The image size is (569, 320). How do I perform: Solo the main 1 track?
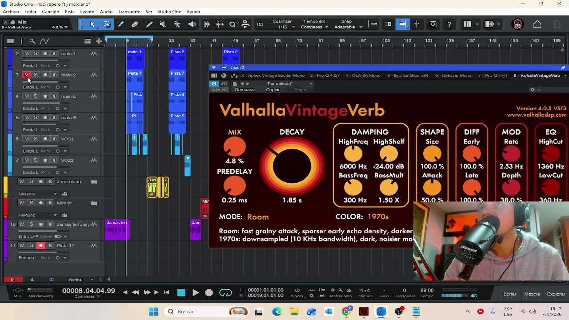[36, 53]
